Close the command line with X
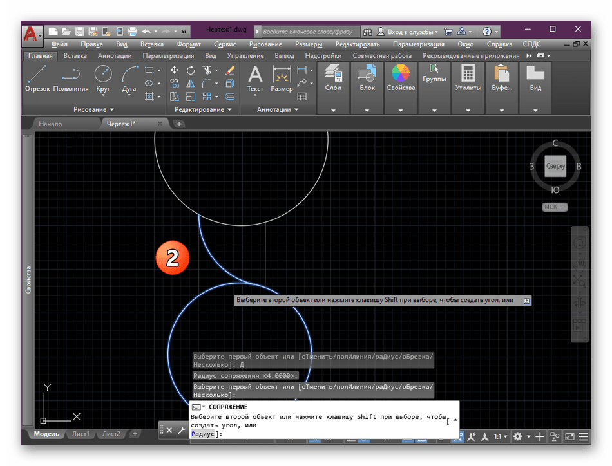Screen dimensions: 612x466 169,430
